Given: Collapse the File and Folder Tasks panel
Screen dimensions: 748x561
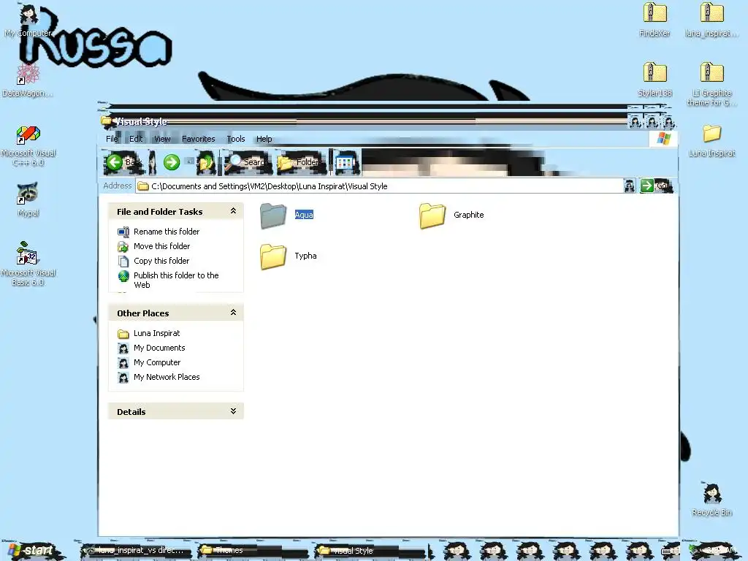Looking at the screenshot, I should pos(233,211).
